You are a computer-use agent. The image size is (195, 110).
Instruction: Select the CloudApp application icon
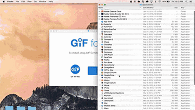102,45
